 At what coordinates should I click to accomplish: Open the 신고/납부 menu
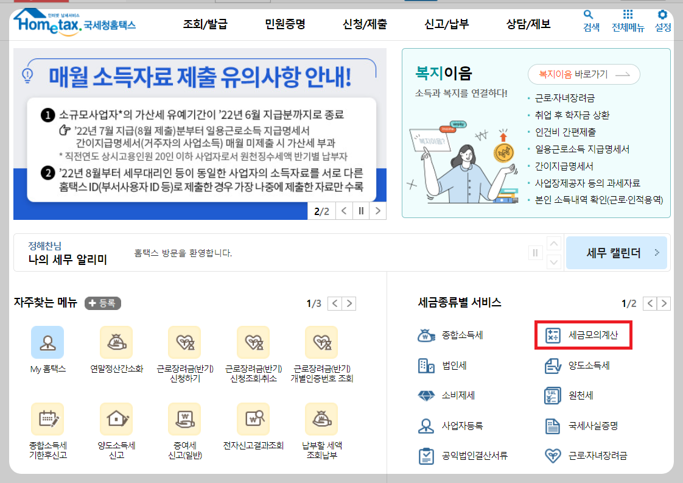click(x=447, y=21)
